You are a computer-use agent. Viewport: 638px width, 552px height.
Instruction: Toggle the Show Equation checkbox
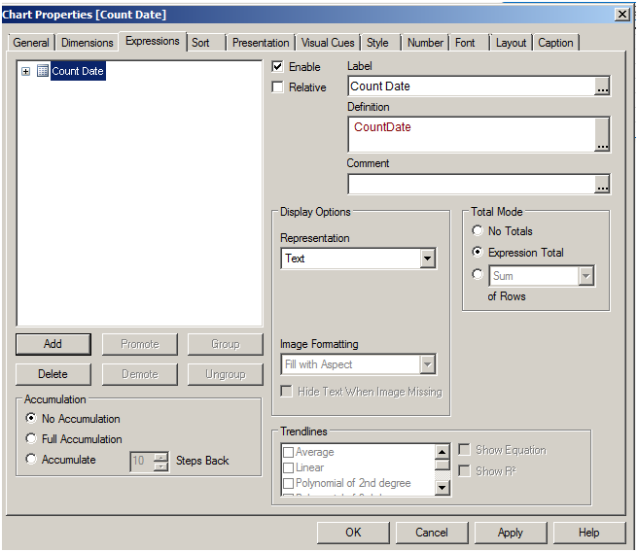[464, 450]
